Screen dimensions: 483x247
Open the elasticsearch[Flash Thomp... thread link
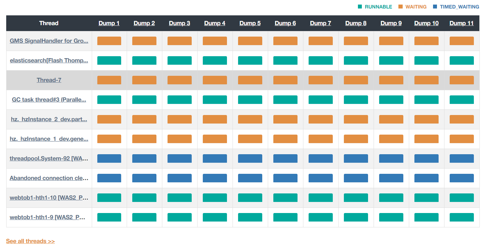coord(49,60)
